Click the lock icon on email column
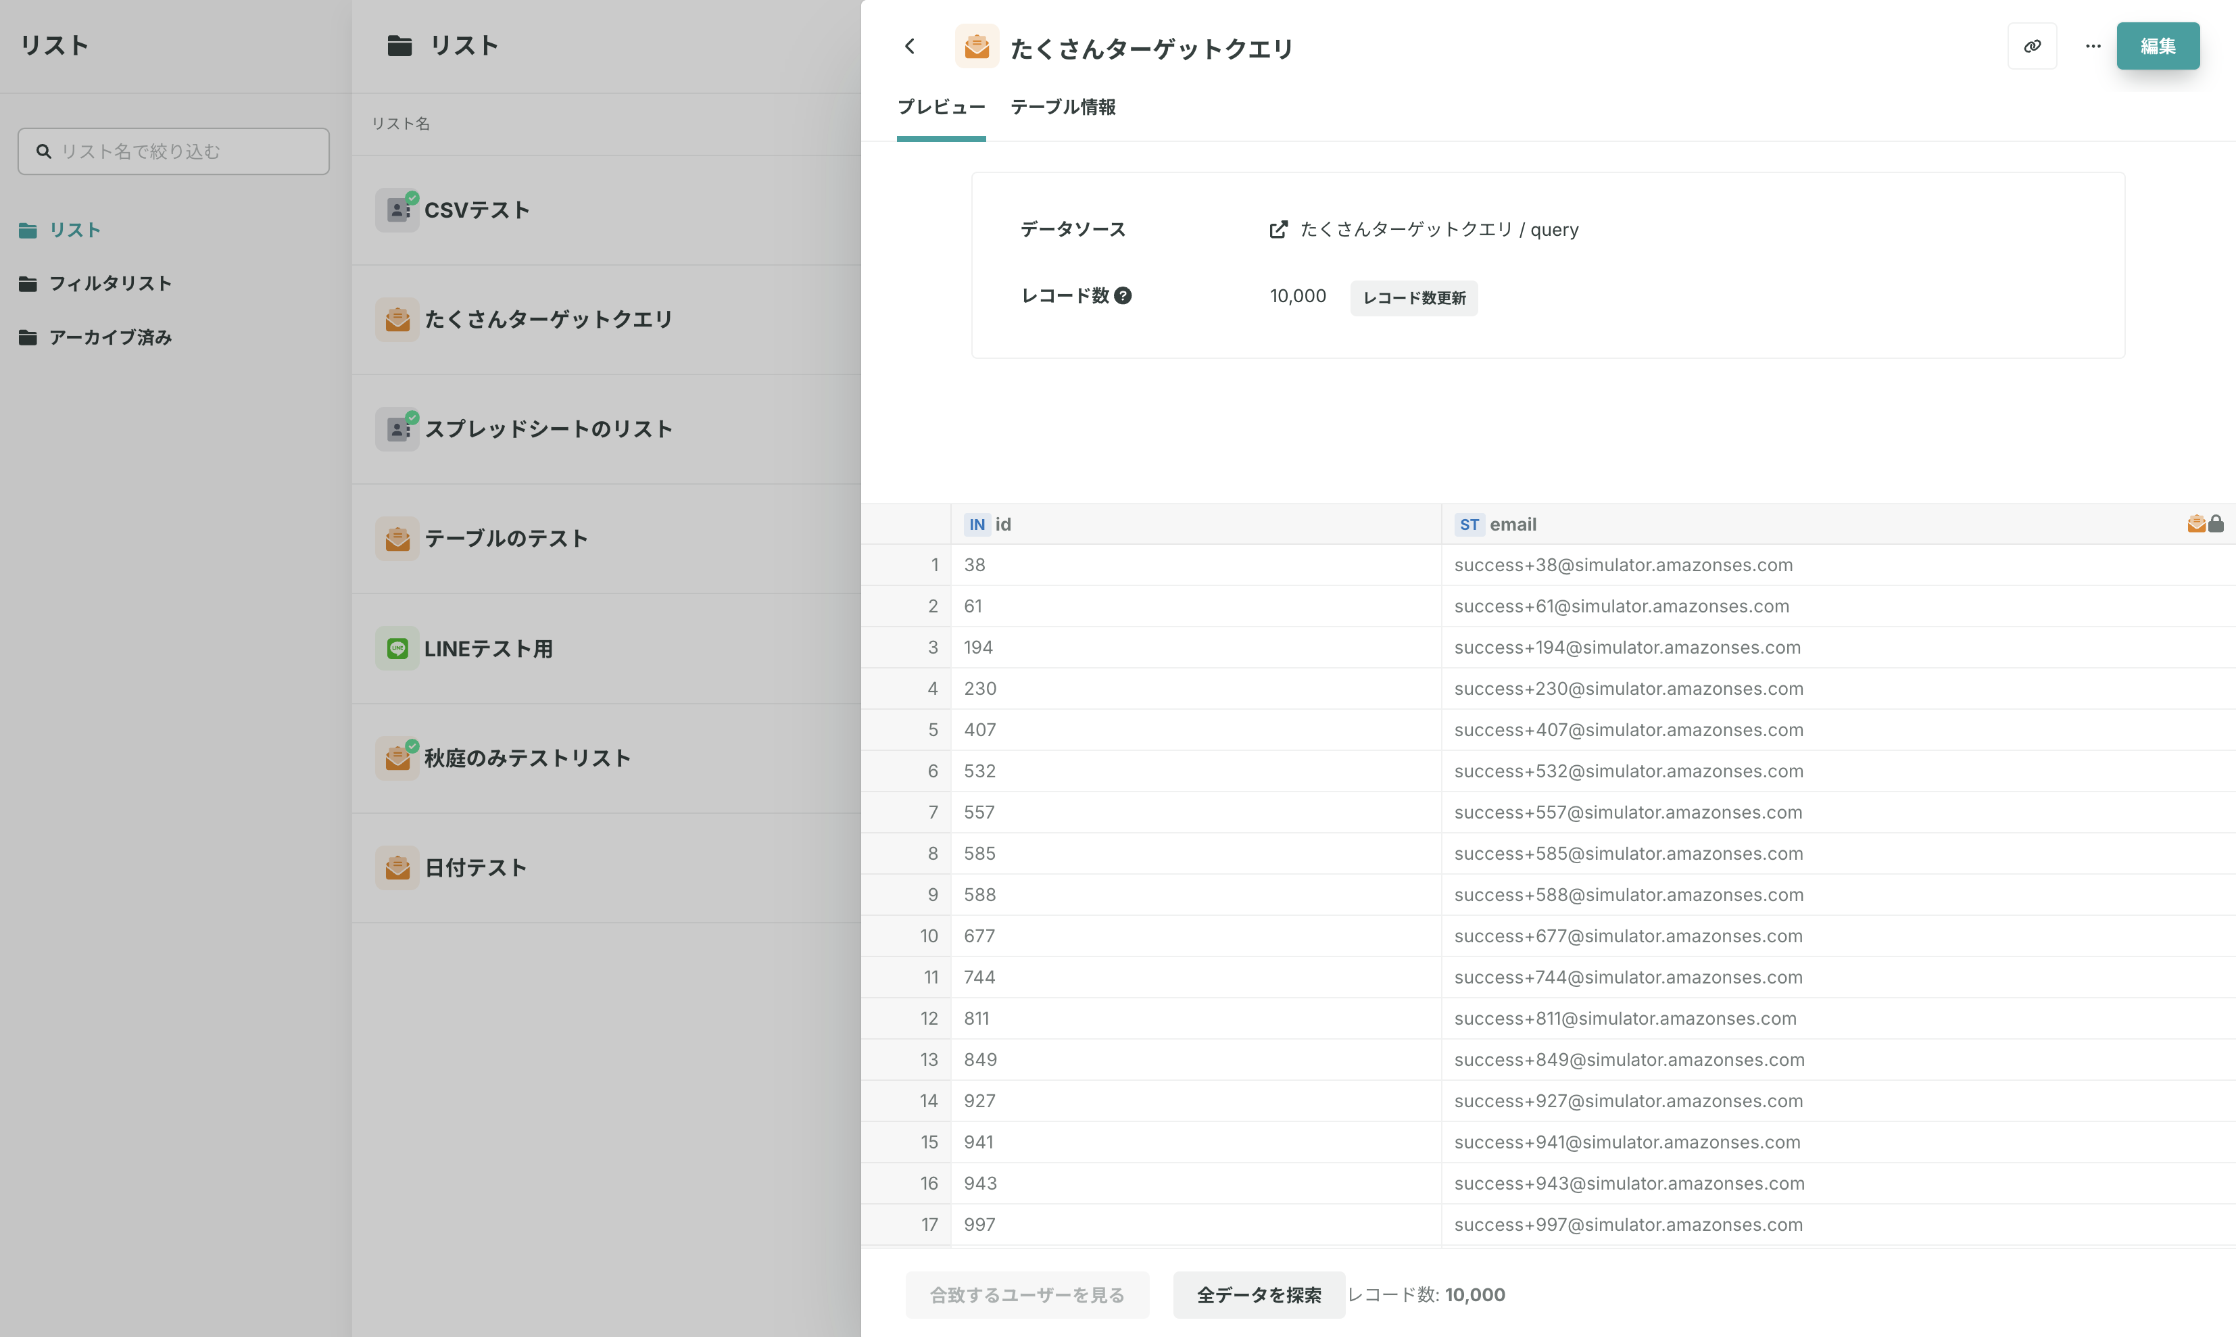 coord(2216,523)
